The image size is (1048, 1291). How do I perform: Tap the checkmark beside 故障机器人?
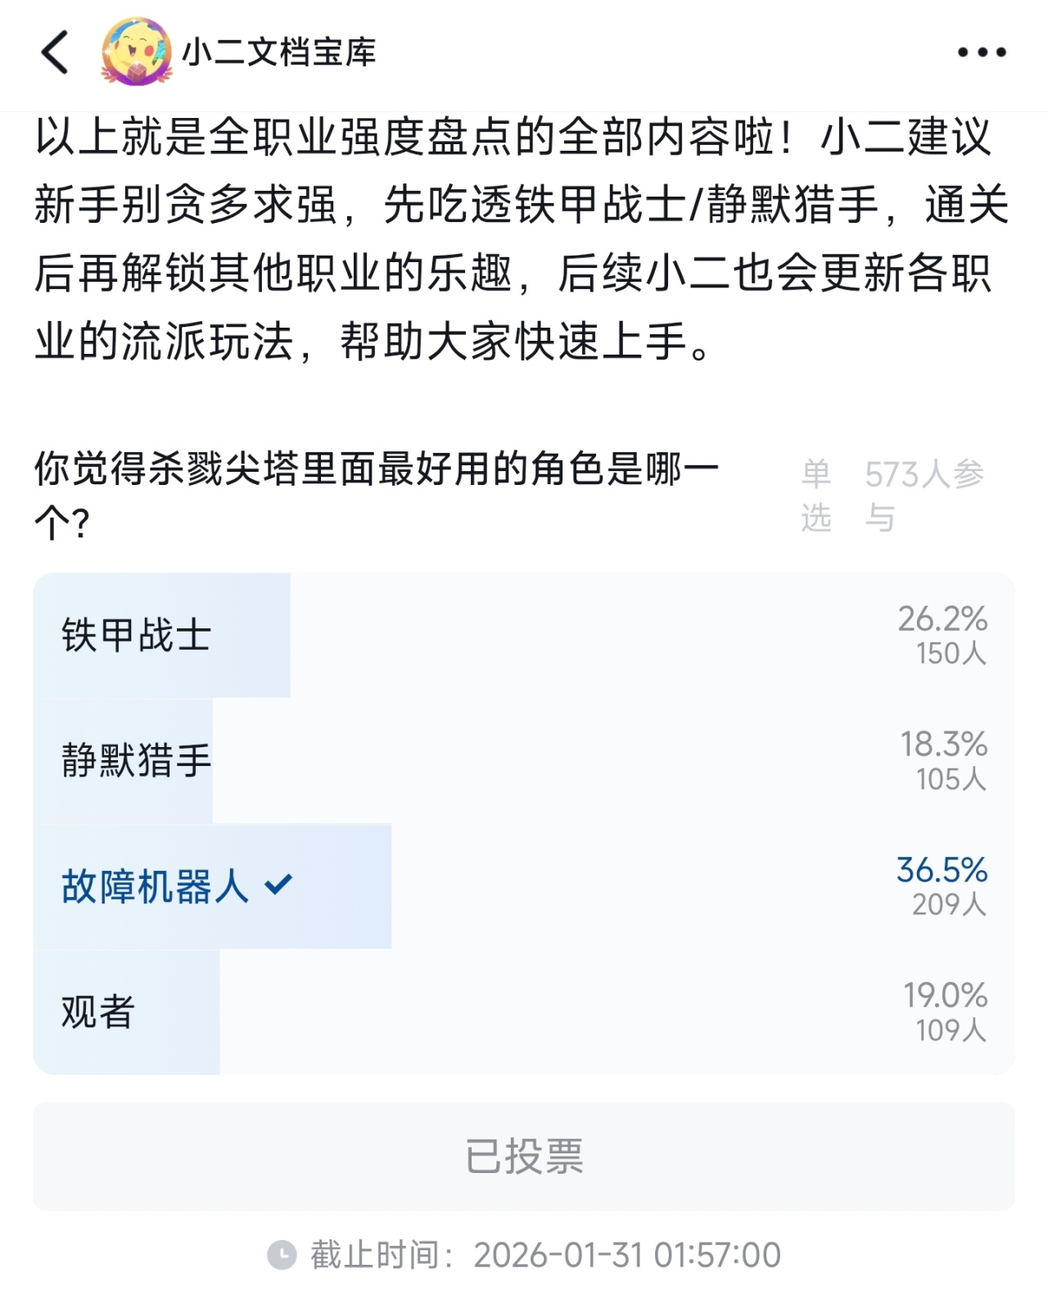coord(278,885)
